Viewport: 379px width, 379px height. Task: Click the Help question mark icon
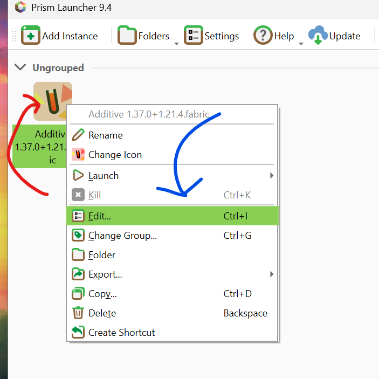point(263,36)
